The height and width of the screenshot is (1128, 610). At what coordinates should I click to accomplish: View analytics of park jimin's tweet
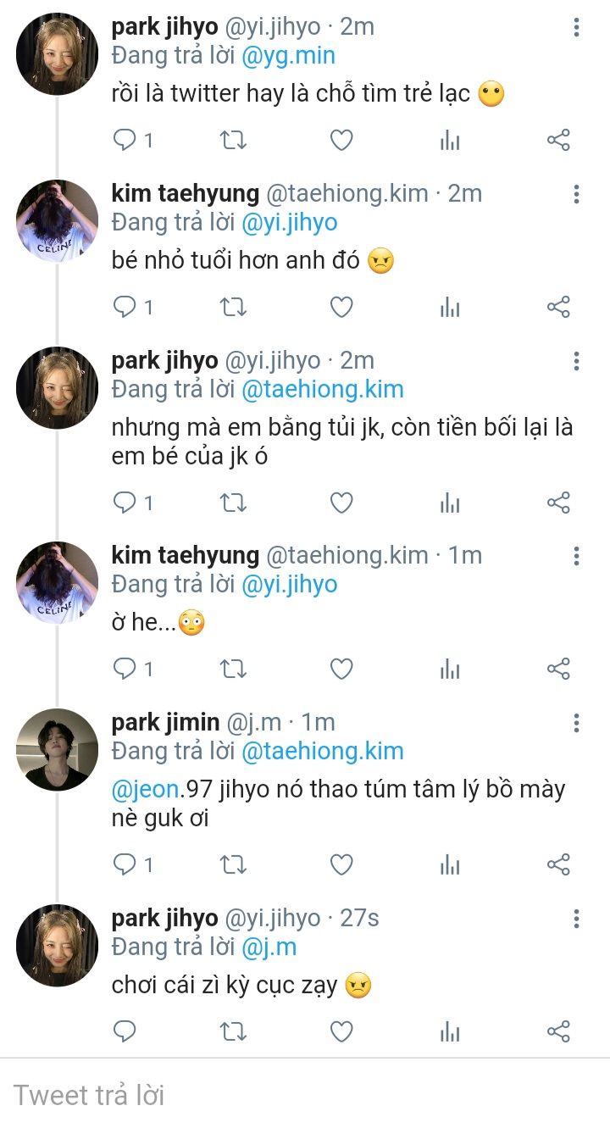(450, 864)
